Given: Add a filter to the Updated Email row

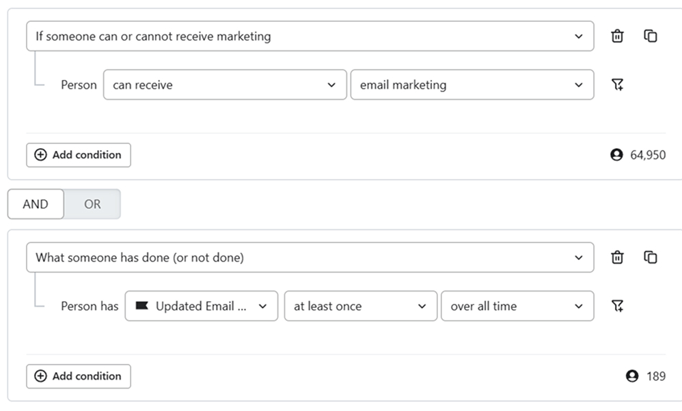Looking at the screenshot, I should [x=617, y=306].
